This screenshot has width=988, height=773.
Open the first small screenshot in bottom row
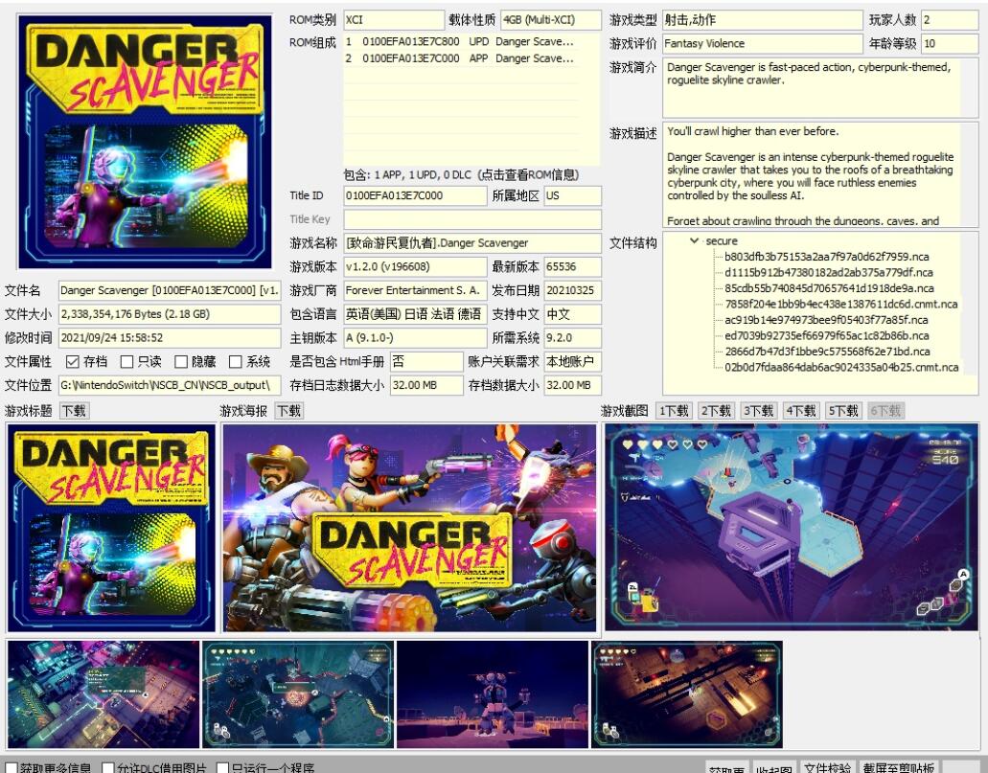(103, 694)
